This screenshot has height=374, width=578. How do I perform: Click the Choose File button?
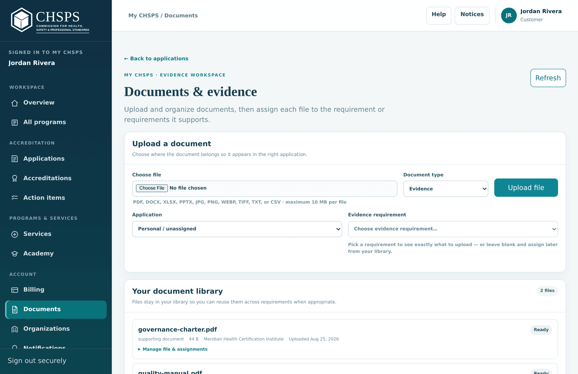point(152,188)
